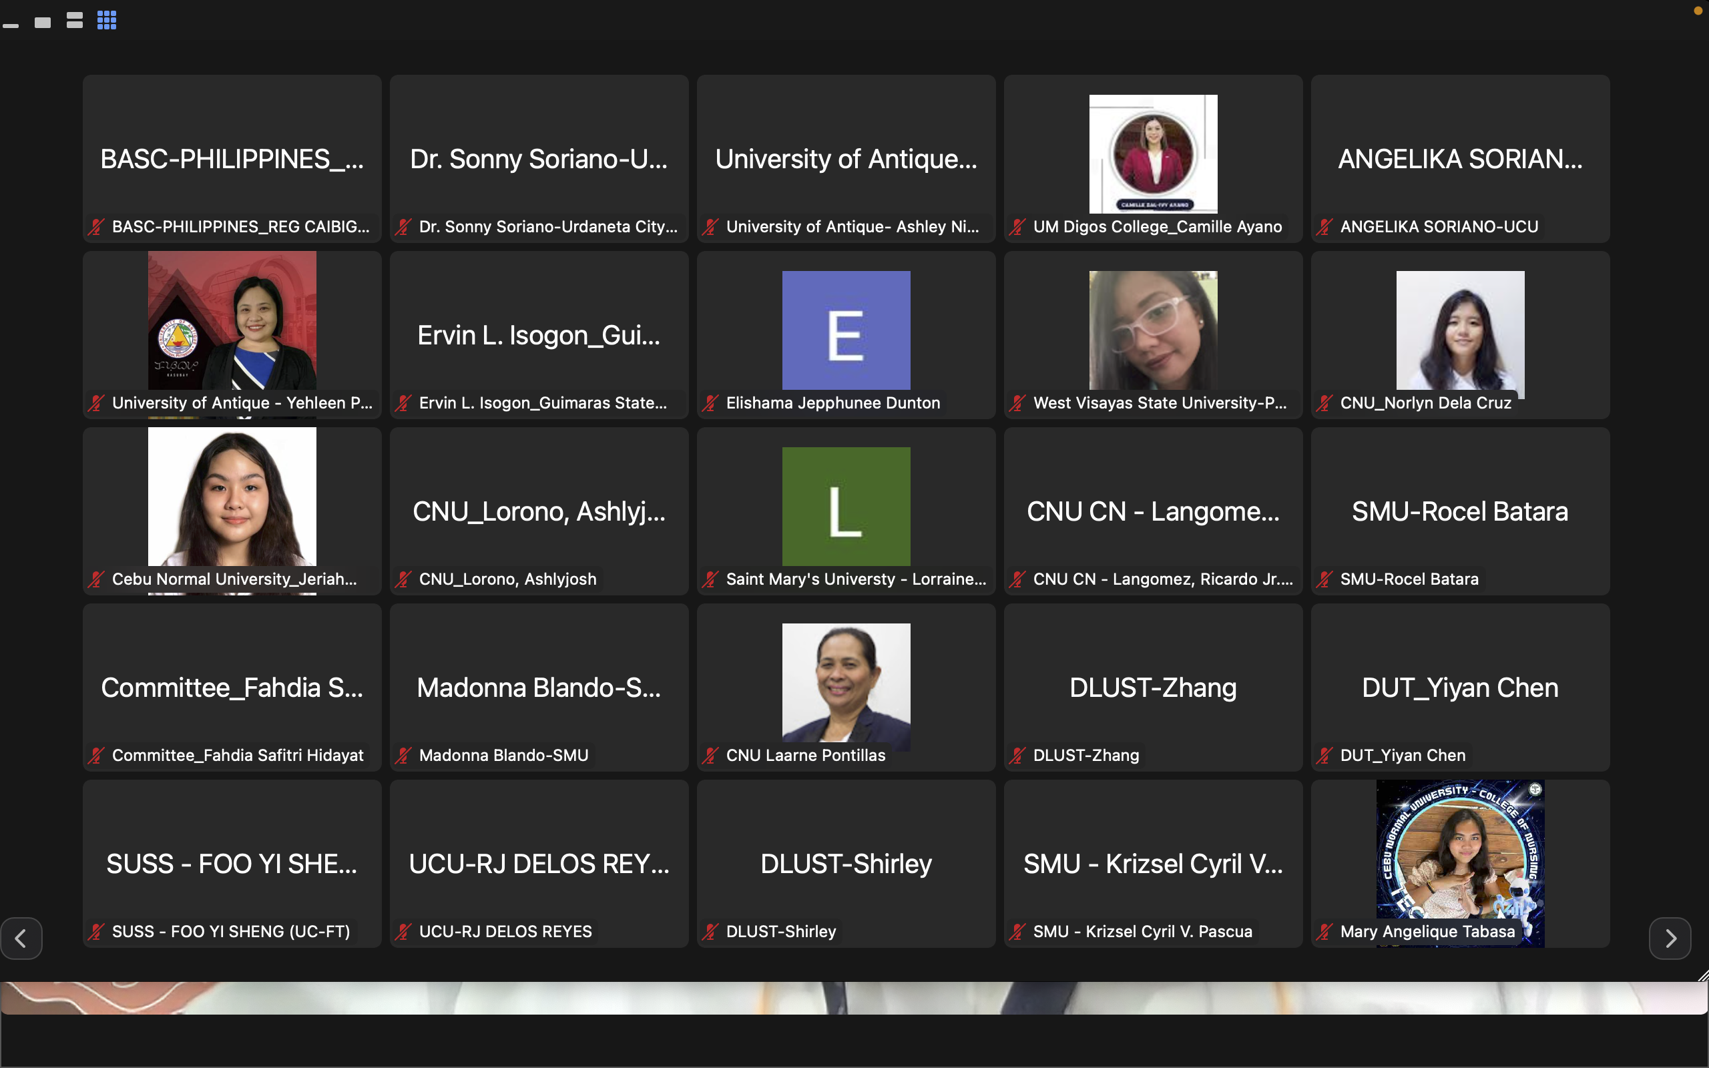Click the large Ervin L. Isogon_Gui... tile name
The image size is (1709, 1068).
tap(539, 336)
